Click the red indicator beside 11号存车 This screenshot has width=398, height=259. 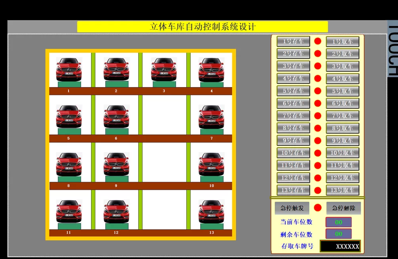pyautogui.click(x=318, y=166)
